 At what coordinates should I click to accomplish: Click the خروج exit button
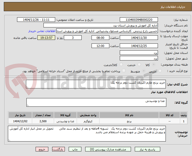(x=42, y=149)
